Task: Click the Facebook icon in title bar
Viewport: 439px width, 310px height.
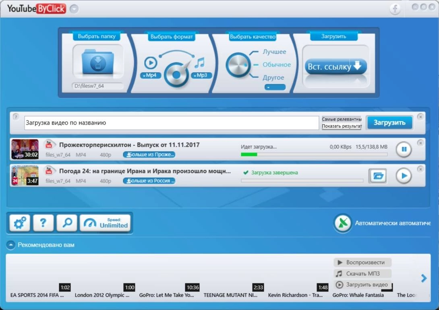Action: click(x=395, y=9)
